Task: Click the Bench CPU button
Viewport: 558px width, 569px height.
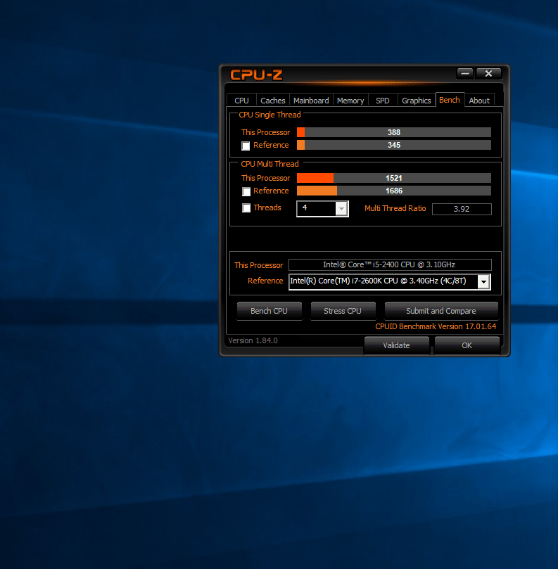Action: point(269,311)
